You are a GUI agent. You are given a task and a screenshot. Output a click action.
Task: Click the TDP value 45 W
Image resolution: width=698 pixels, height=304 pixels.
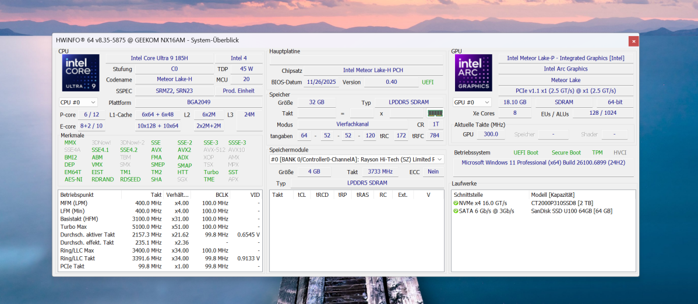(246, 69)
